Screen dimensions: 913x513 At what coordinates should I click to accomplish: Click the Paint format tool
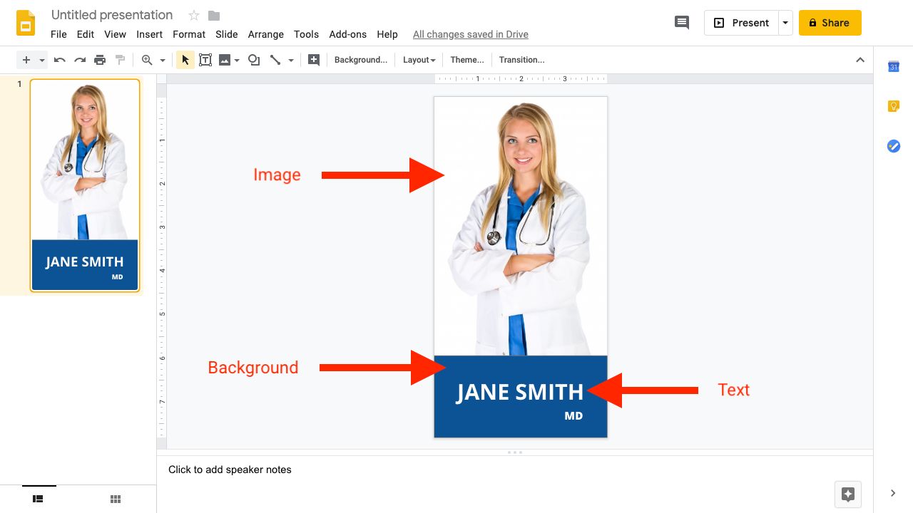point(120,60)
